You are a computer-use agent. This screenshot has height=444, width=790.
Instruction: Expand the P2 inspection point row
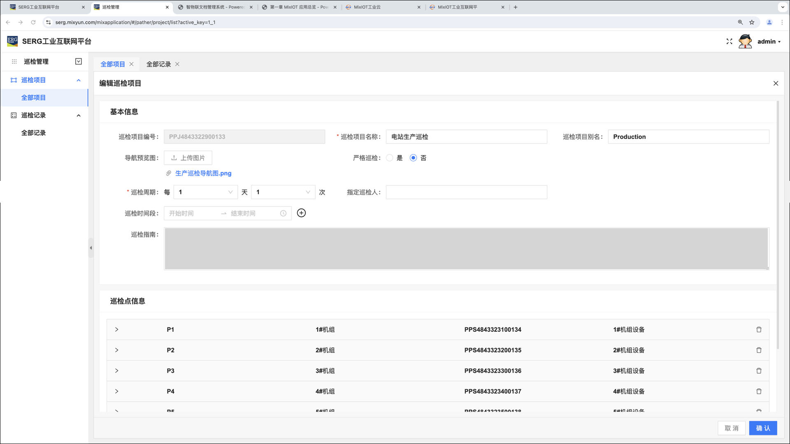pos(116,350)
